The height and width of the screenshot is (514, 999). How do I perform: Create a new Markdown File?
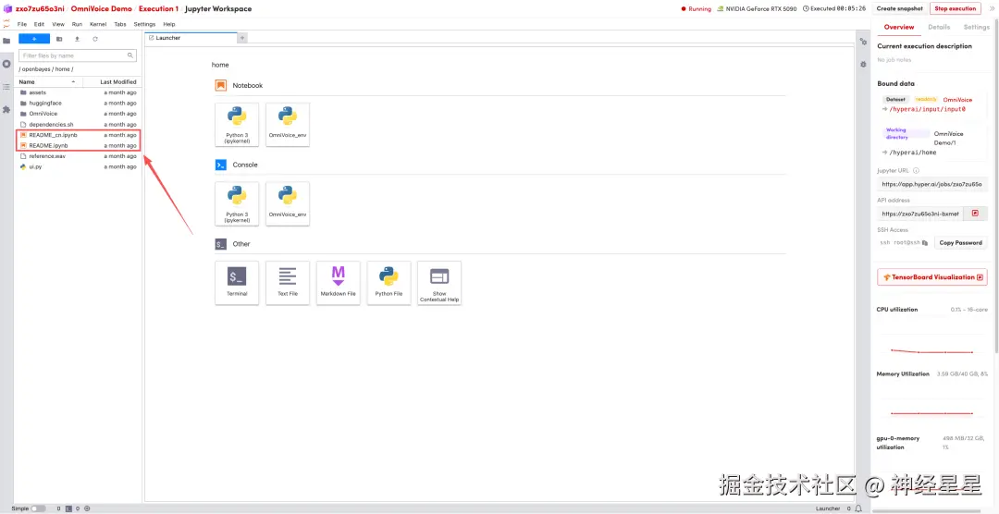[339, 283]
